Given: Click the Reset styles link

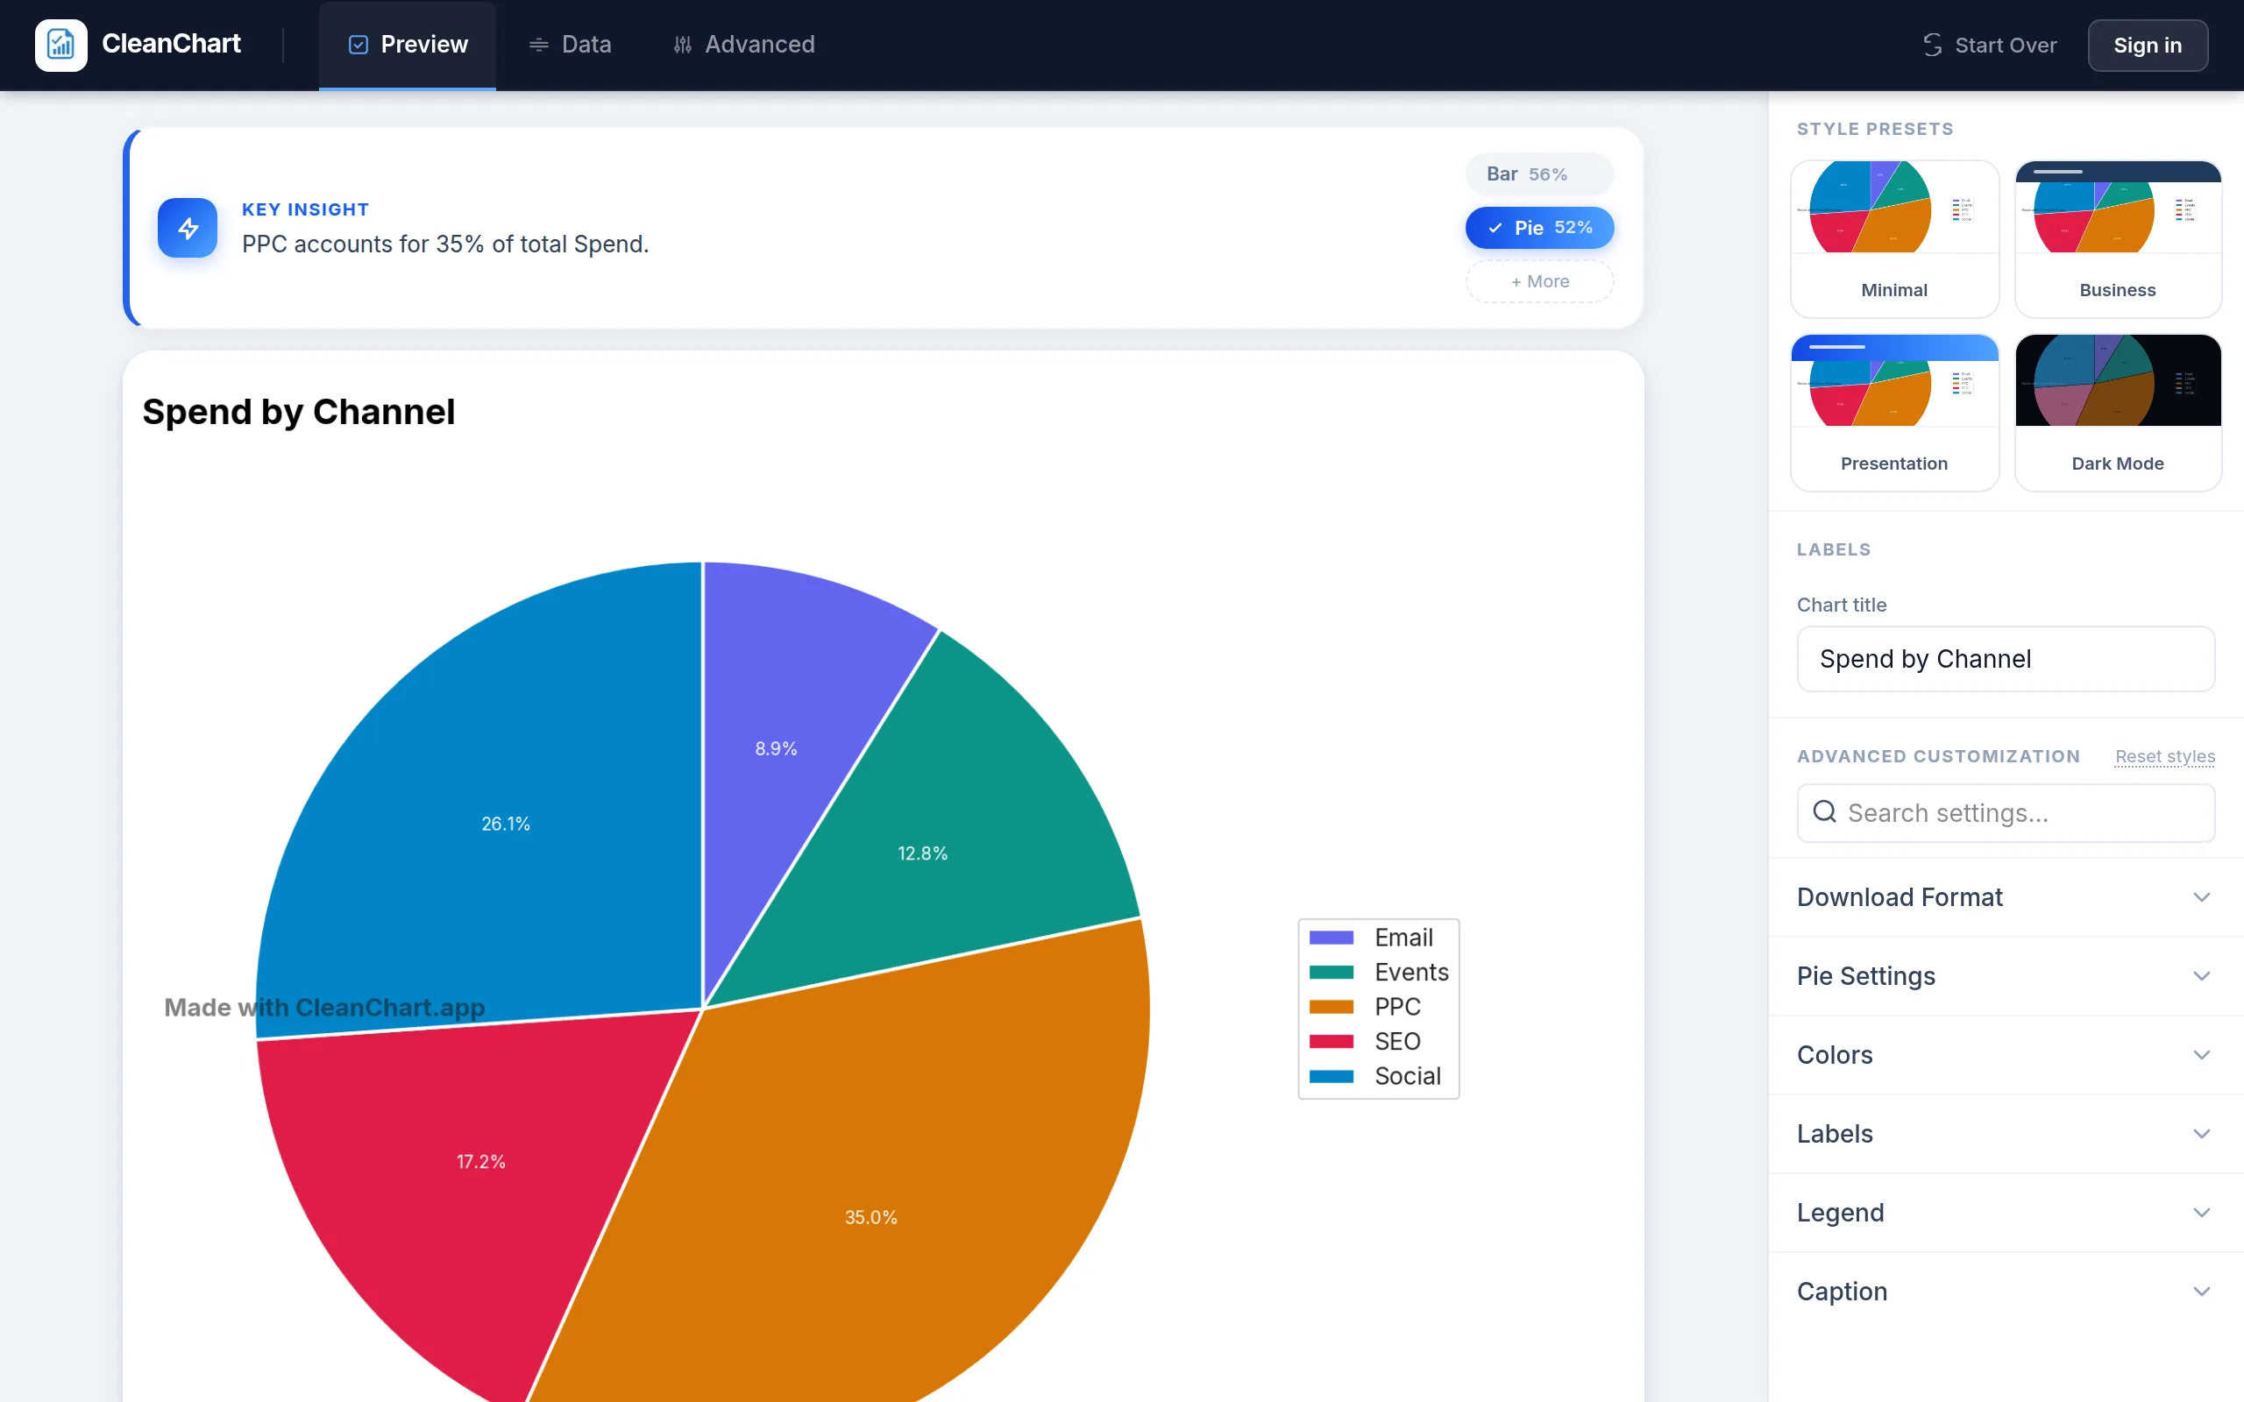Looking at the screenshot, I should pos(2164,755).
